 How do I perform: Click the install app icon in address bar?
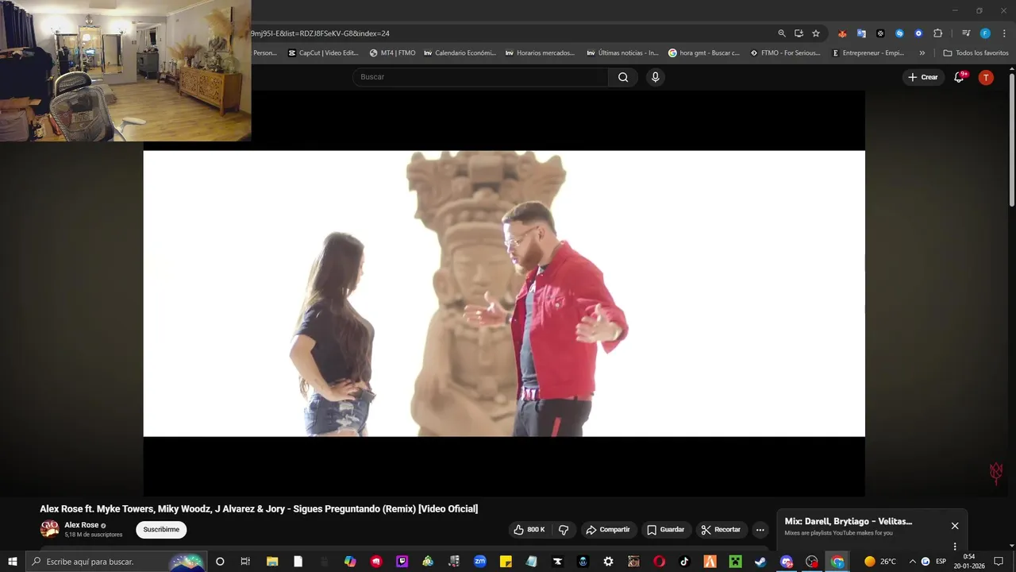[x=799, y=33]
